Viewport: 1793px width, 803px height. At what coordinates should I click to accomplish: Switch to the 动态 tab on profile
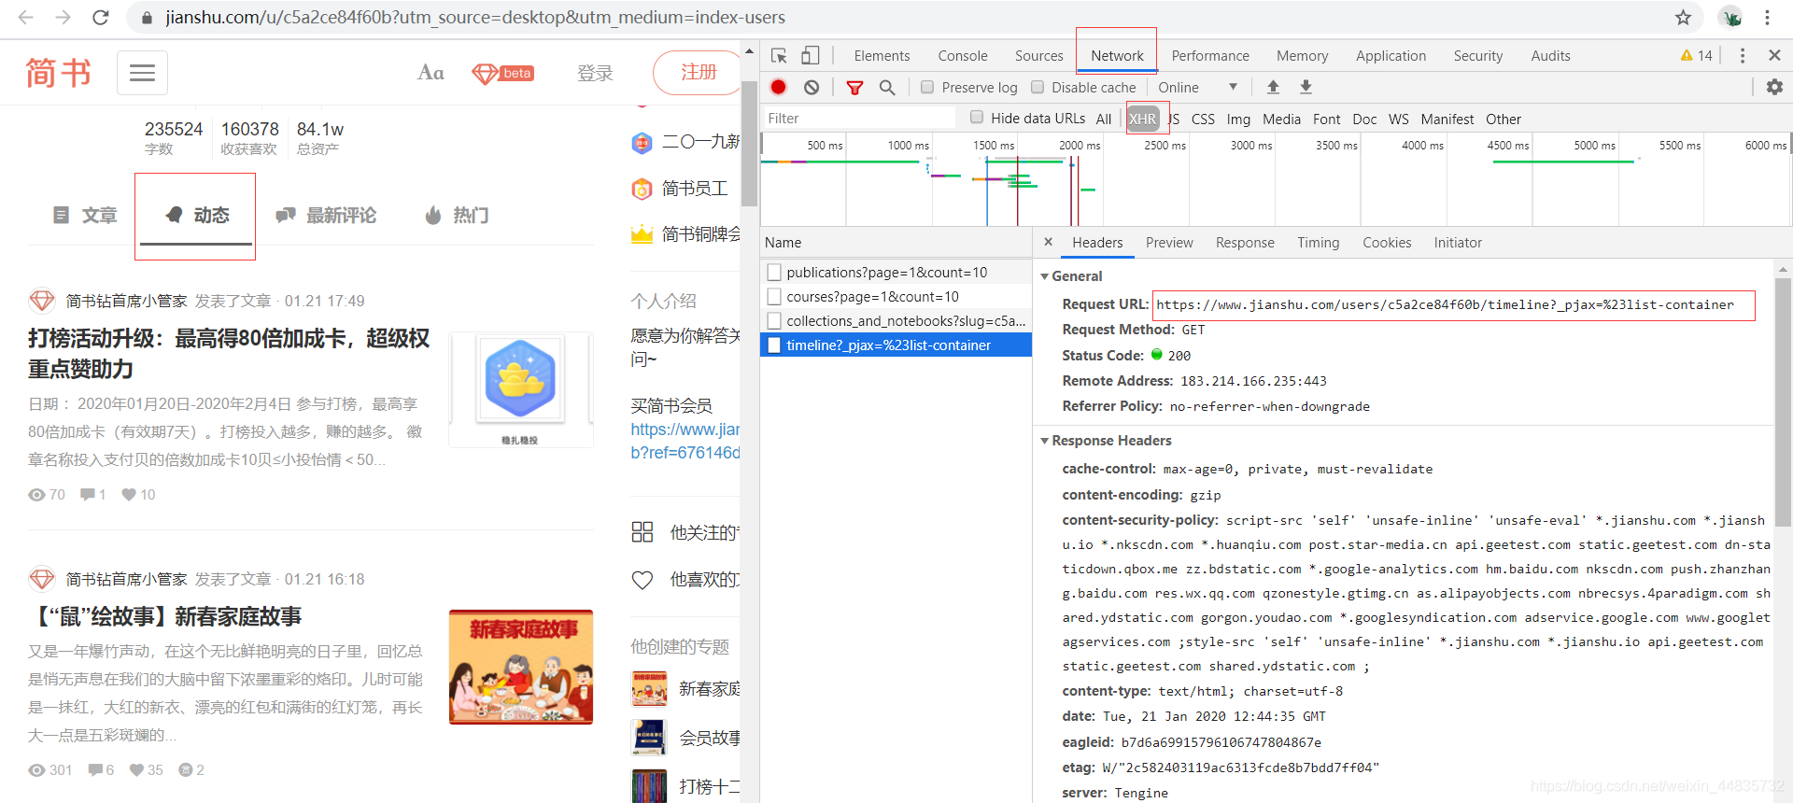coord(196,216)
